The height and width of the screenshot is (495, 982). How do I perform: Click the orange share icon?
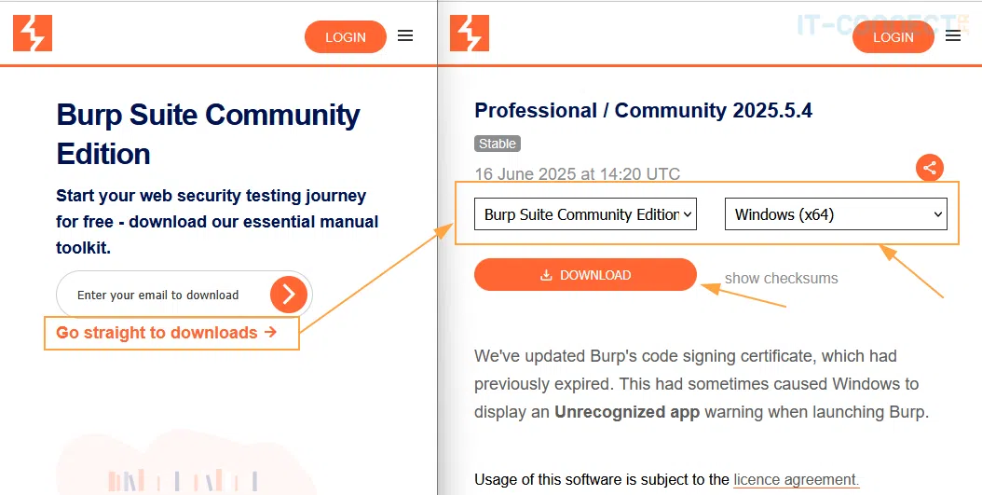929,168
